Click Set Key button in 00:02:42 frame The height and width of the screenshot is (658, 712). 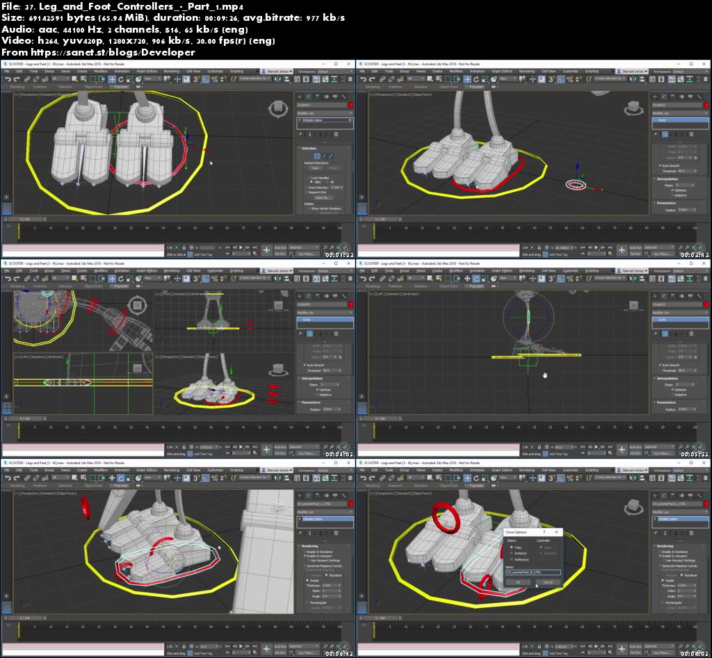636,254
